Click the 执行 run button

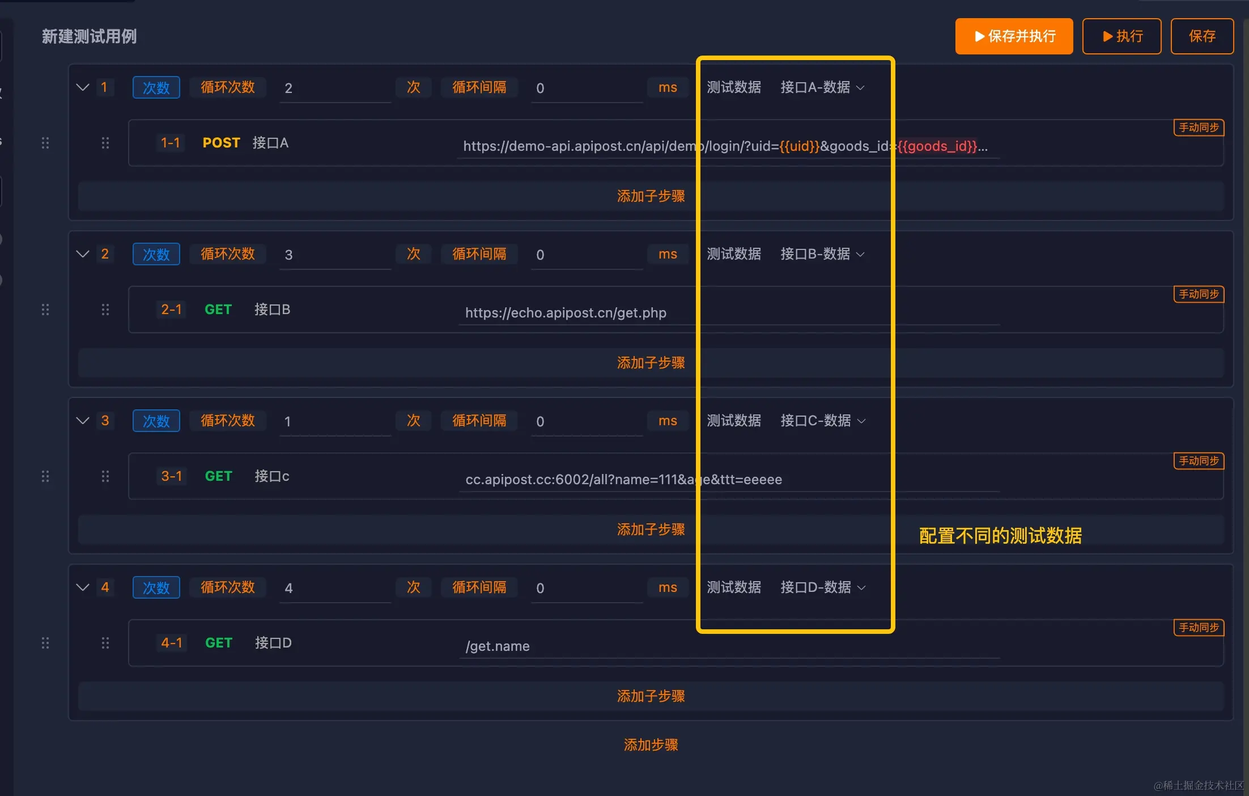(1121, 36)
